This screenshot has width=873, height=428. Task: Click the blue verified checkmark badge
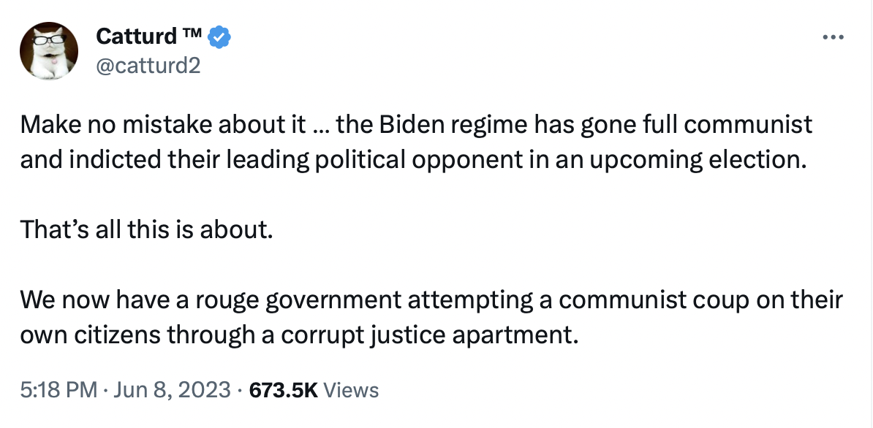click(x=219, y=36)
